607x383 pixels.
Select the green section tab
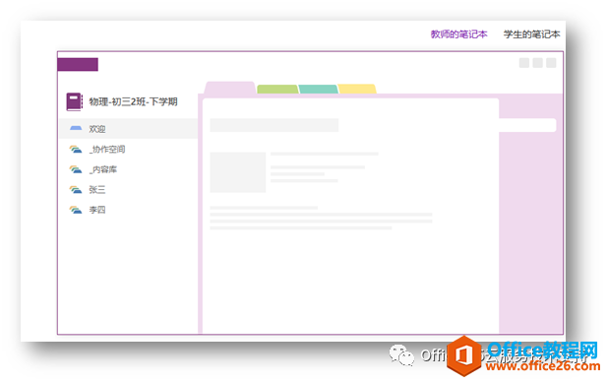277,89
